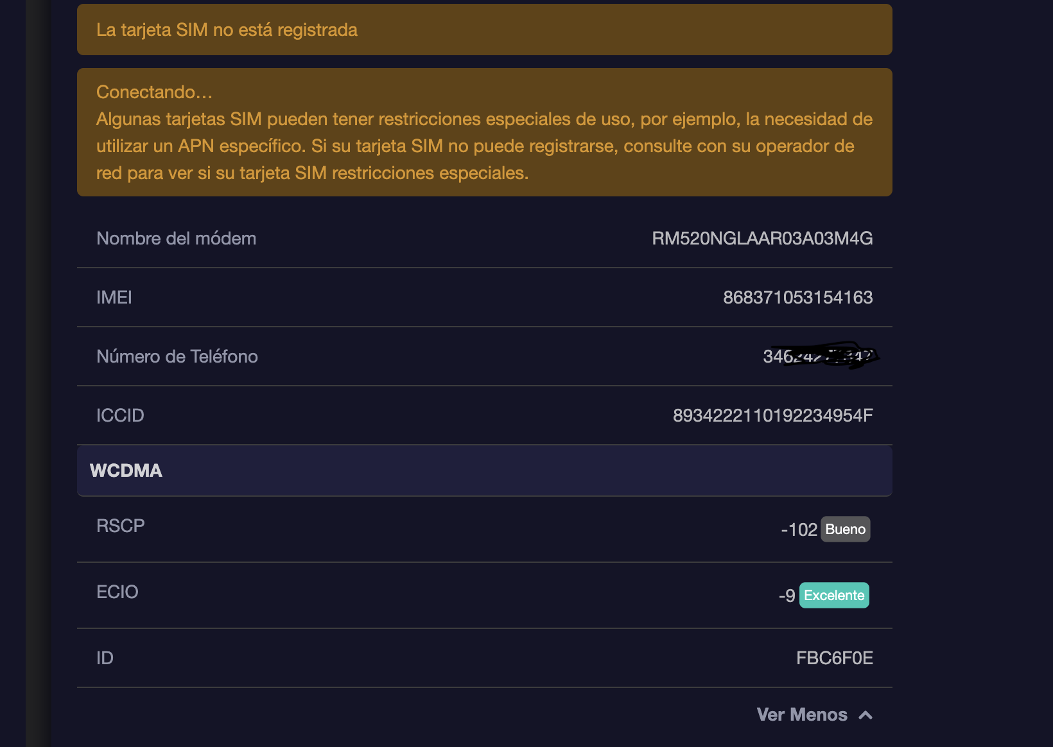The width and height of the screenshot is (1053, 747).
Task: Click the ICCID row label
Action: [120, 416]
